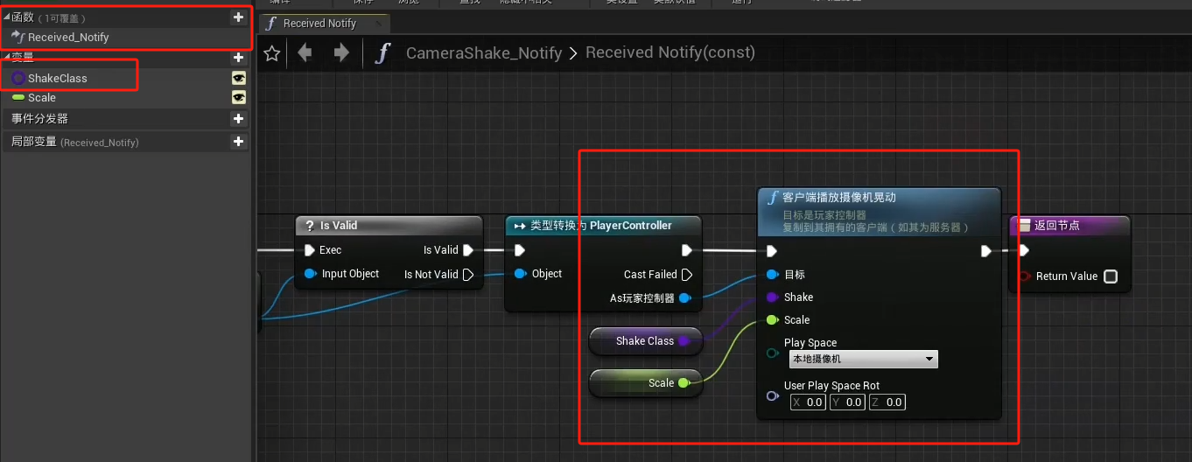The image size is (1192, 462).
Task: Click the User Play Space Rot pin
Action: click(772, 396)
